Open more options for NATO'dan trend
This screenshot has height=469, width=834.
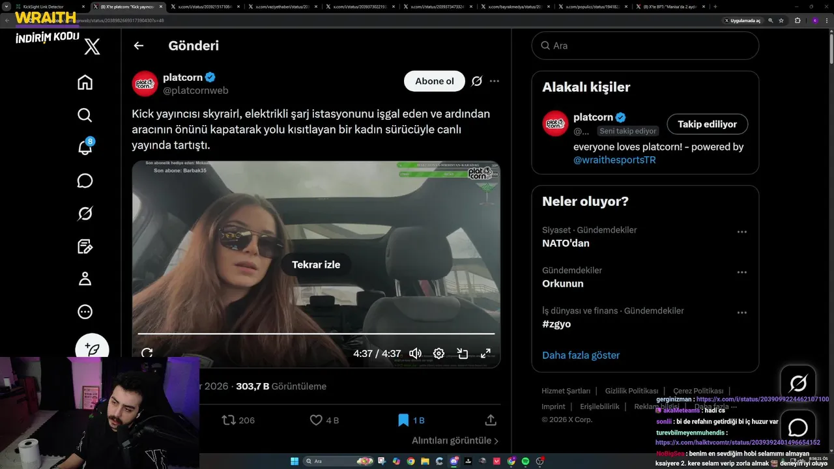(741, 232)
